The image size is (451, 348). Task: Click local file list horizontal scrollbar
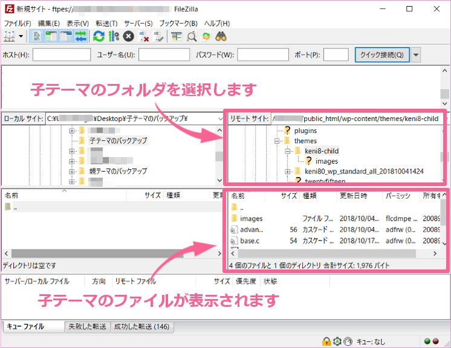[x=97, y=254]
